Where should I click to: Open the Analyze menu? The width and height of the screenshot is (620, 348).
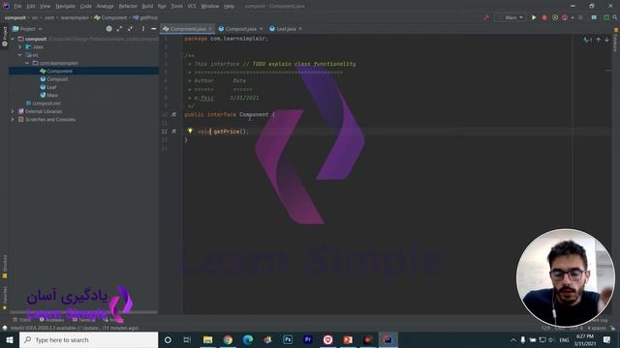(106, 6)
